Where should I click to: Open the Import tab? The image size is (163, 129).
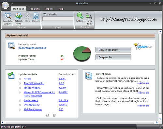(x=49, y=9)
